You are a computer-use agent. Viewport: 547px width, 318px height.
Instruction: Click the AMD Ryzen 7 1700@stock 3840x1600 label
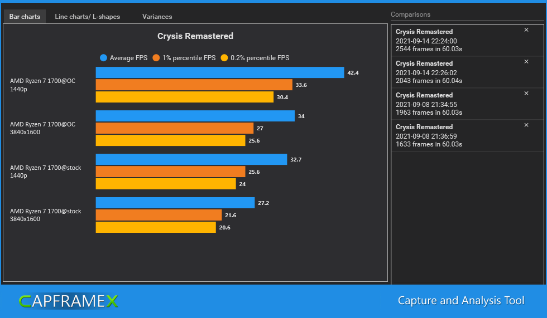coord(45,215)
